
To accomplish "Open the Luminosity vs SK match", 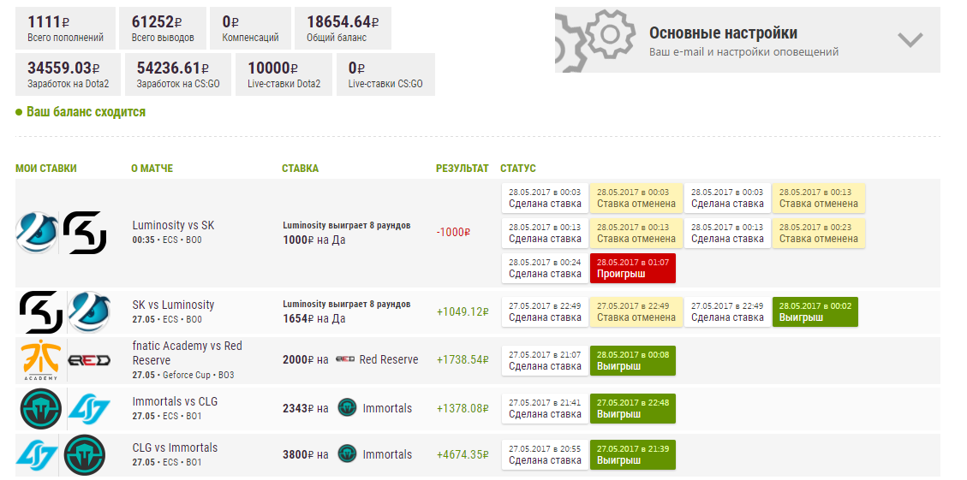I will pos(173,226).
